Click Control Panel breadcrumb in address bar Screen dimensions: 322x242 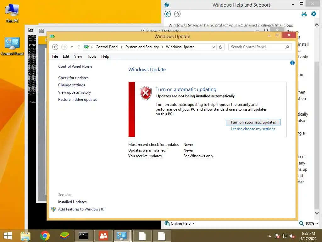click(x=107, y=47)
